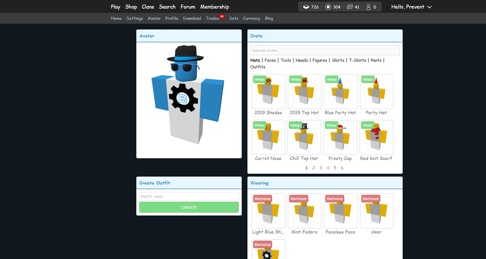Go to crate page 3
The image size is (486, 259).
tap(321, 168)
